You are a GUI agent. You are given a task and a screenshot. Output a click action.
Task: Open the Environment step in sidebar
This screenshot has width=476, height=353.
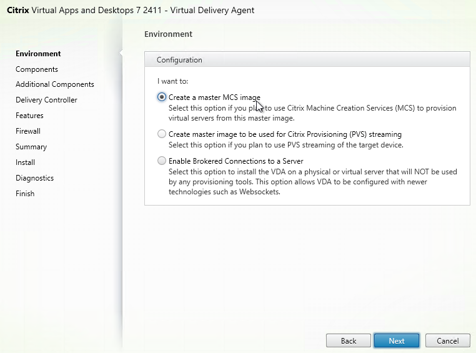(x=38, y=54)
